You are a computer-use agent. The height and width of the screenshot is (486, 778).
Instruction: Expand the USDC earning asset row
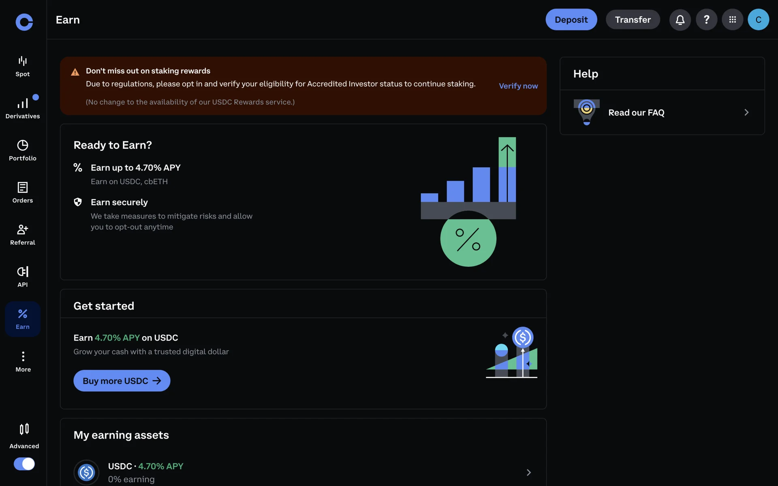(528, 472)
